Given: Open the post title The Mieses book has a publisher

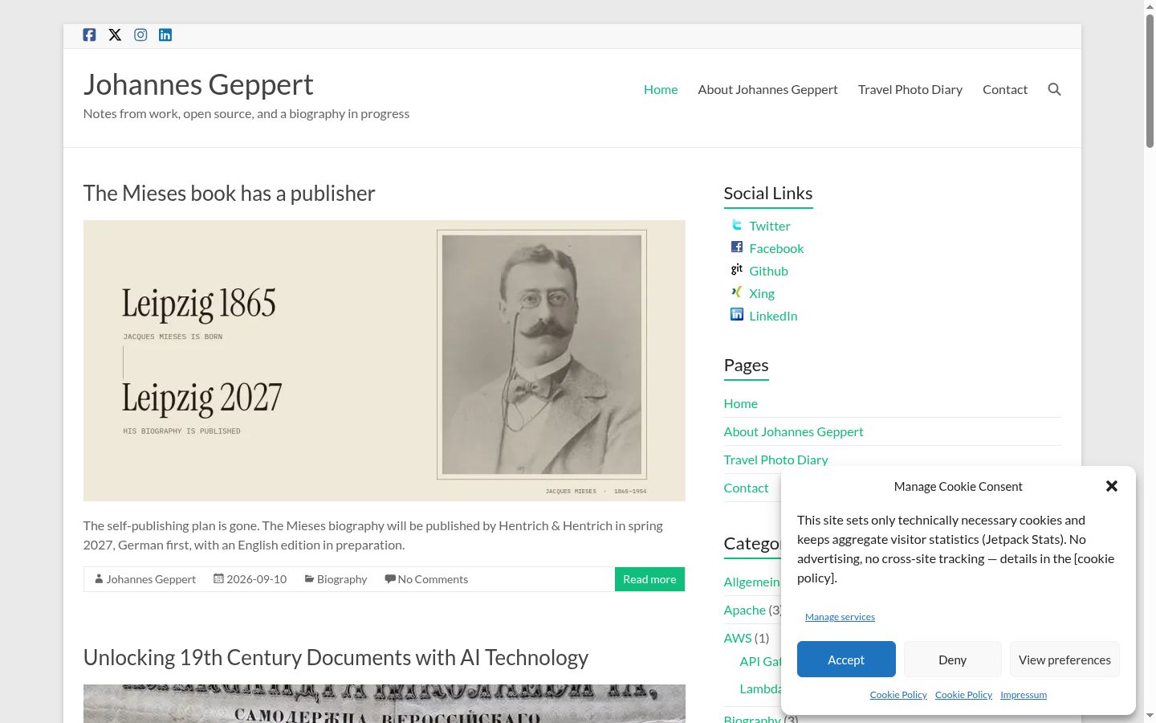Looking at the screenshot, I should pos(230,194).
